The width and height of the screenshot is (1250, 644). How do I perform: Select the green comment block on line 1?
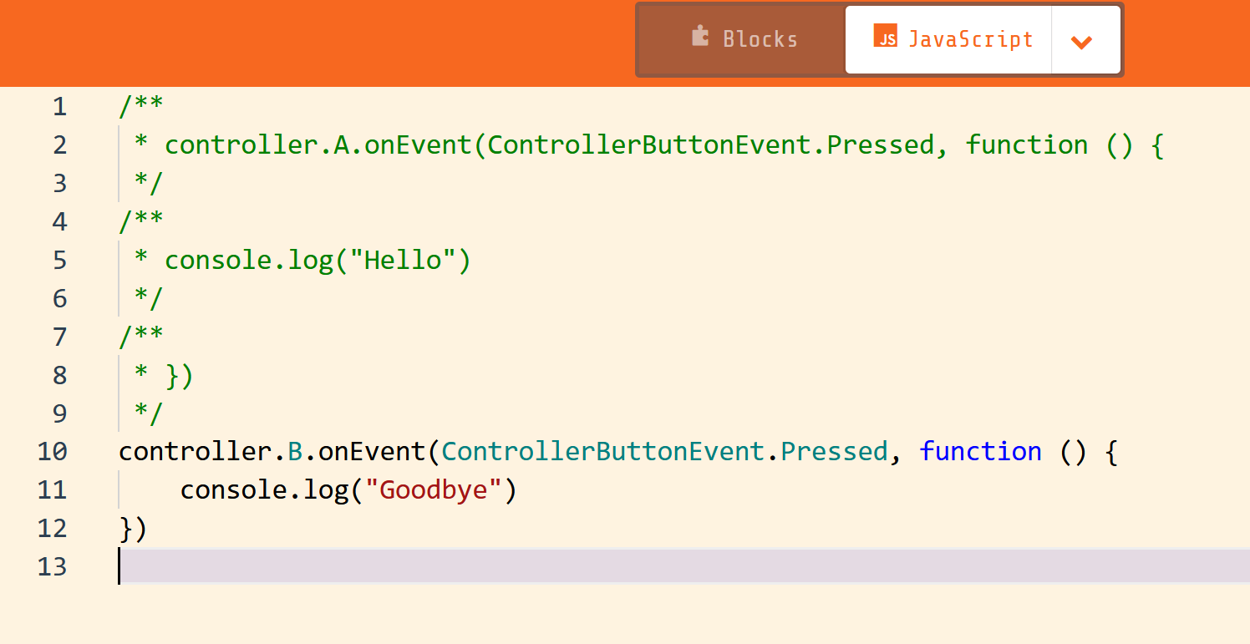pyautogui.click(x=142, y=105)
